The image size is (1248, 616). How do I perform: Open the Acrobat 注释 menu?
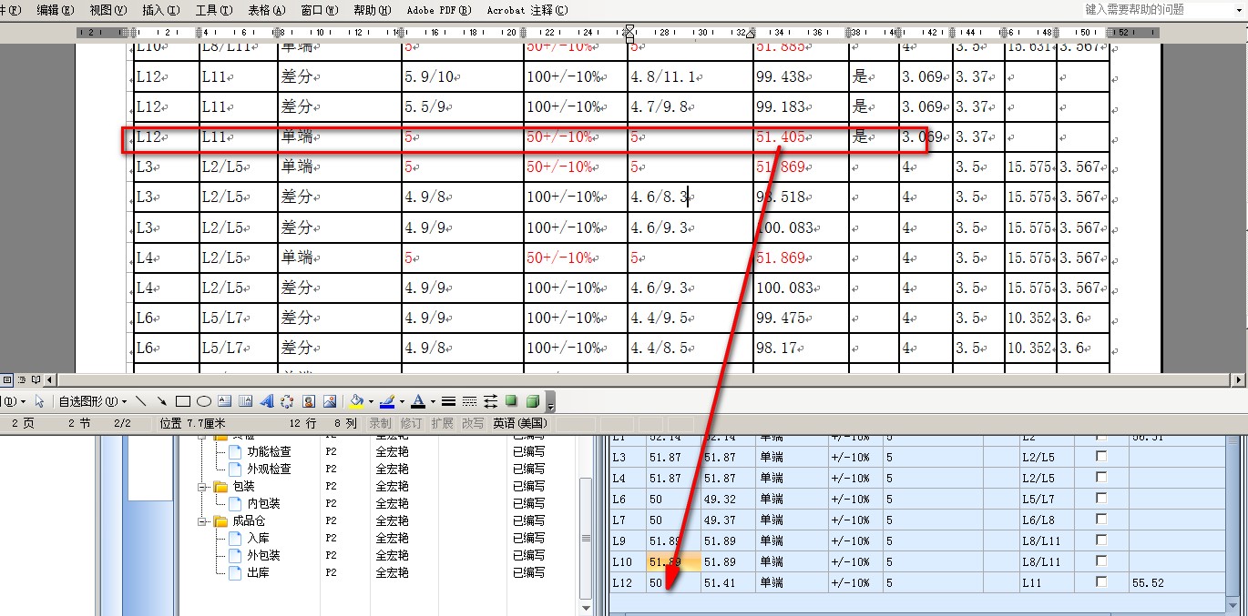(527, 10)
